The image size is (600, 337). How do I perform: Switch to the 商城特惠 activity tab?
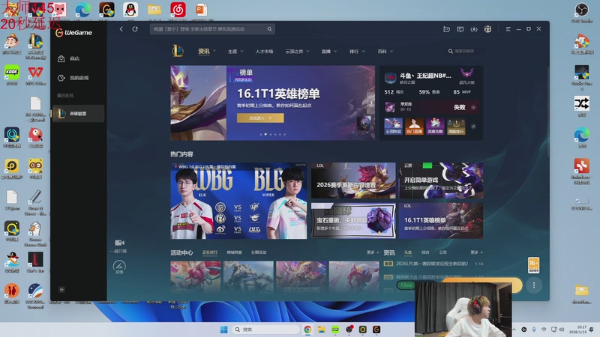point(234,252)
